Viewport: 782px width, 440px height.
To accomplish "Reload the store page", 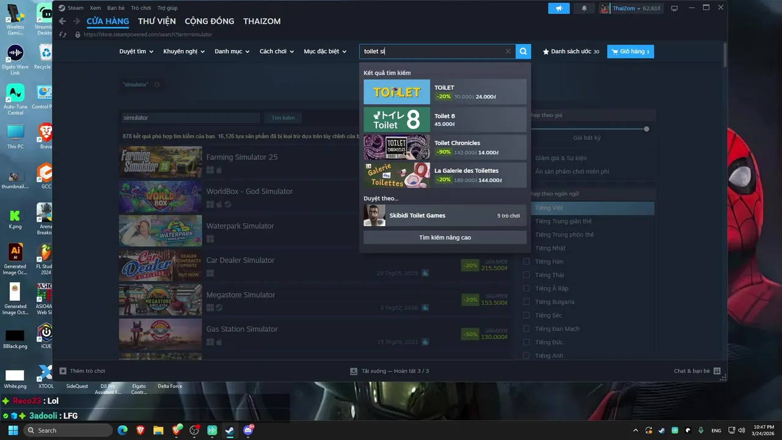I will 63,35.
